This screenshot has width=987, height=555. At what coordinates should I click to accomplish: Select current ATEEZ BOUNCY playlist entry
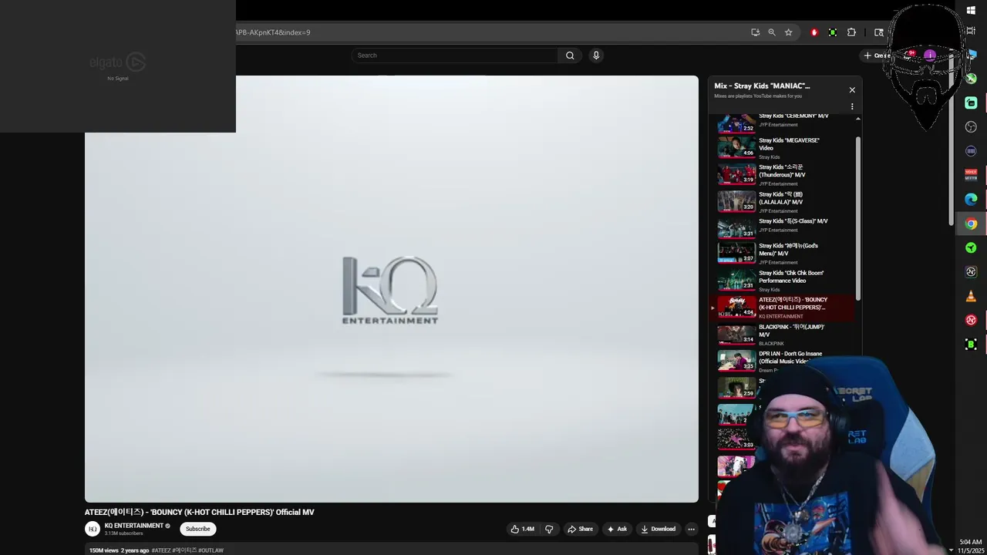coord(781,308)
